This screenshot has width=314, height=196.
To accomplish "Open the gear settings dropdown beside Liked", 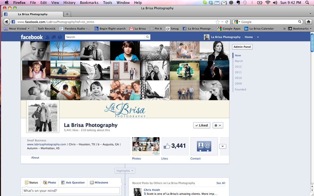I will (218, 125).
